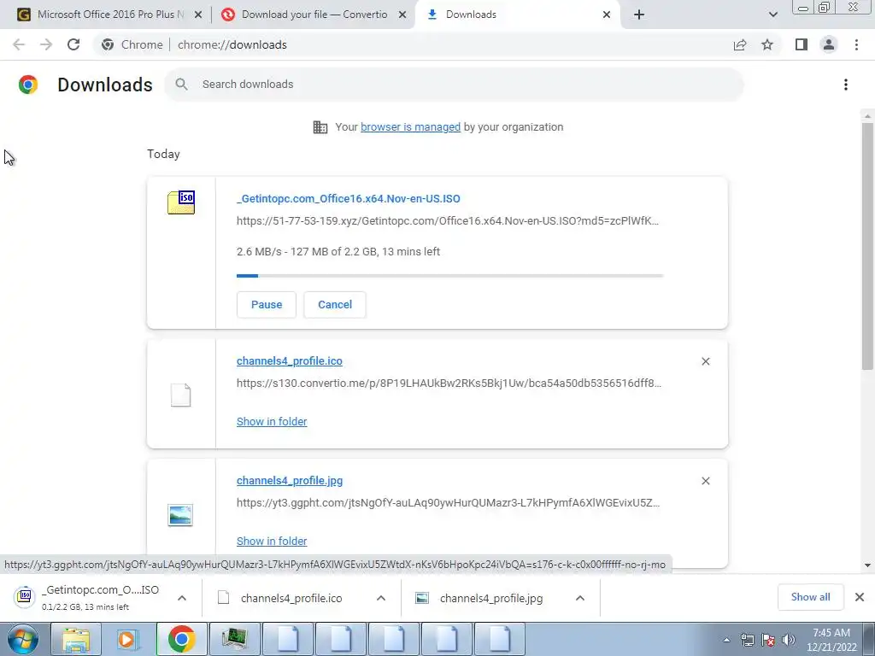The height and width of the screenshot is (656, 875).
Task: Close the Microsoft Office 2016 Pro Plus tab
Action: pos(198,15)
